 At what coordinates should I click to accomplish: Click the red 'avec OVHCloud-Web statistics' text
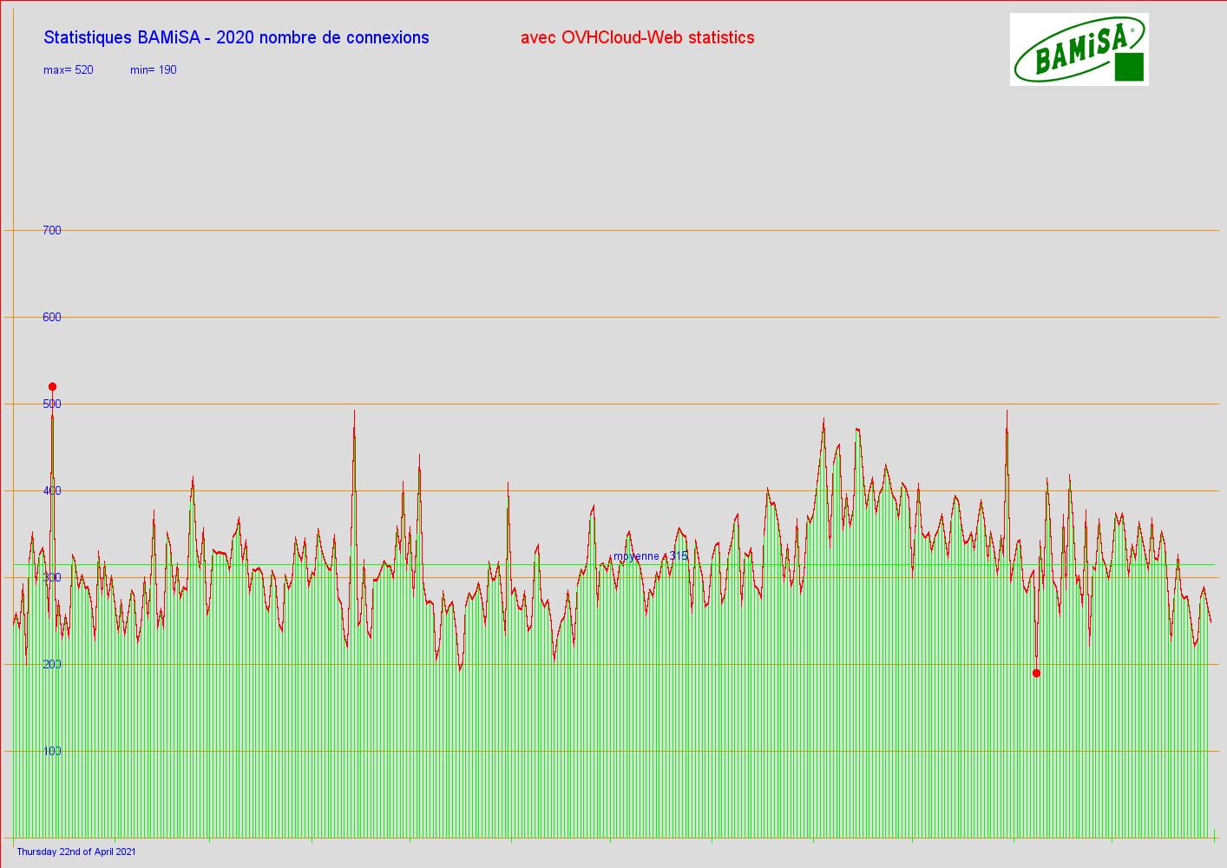pyautogui.click(x=637, y=37)
